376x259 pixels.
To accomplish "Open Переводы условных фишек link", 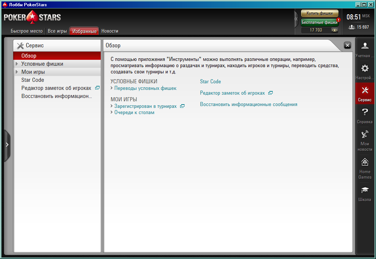I will (145, 88).
